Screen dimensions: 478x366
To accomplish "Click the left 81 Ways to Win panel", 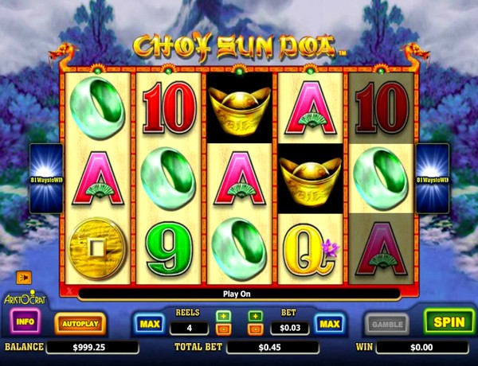I will coord(46,179).
